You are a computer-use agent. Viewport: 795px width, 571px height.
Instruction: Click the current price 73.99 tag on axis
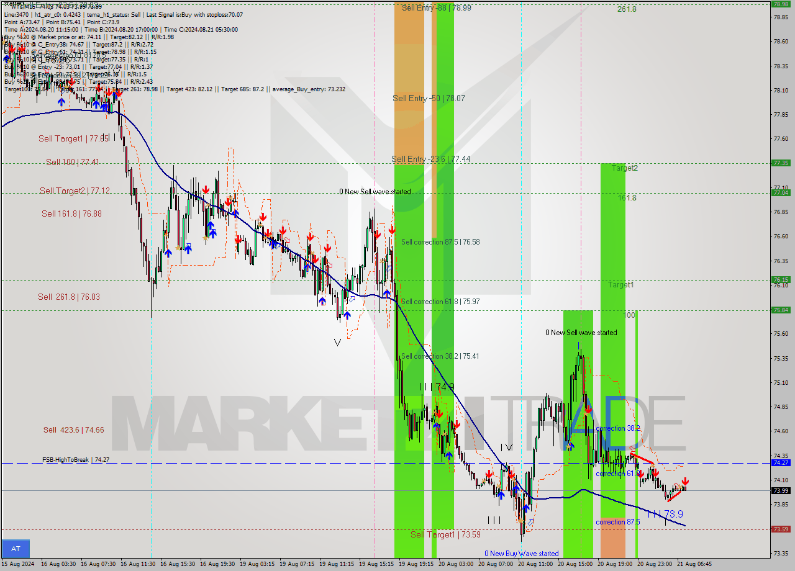tap(780, 490)
